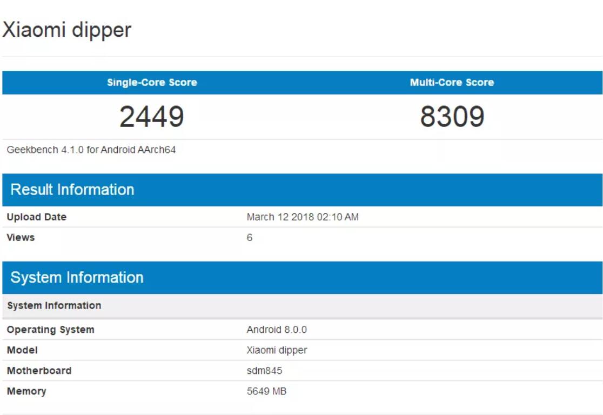603x415 pixels.
Task: Select the 'Upload Date' label
Action: point(37,217)
